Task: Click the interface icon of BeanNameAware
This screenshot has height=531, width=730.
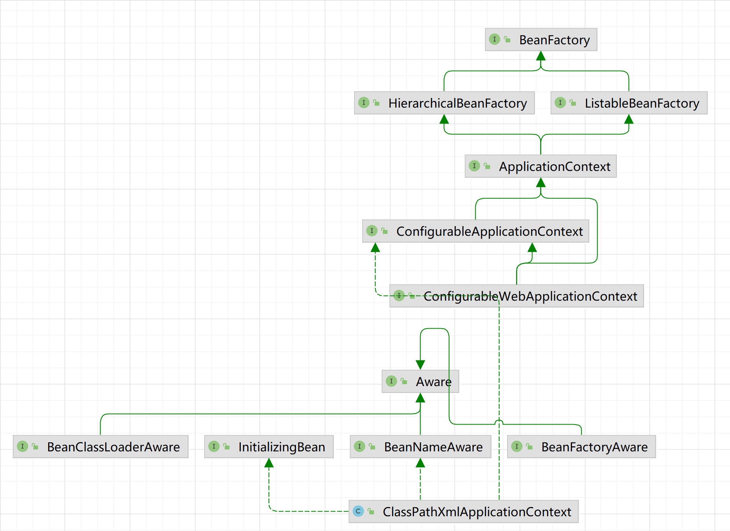Action: [x=360, y=446]
